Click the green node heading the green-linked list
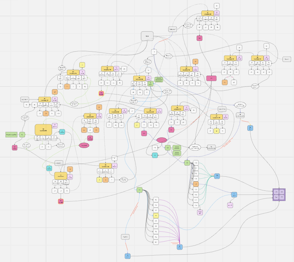This screenshot has width=294, height=262. [x=187, y=163]
